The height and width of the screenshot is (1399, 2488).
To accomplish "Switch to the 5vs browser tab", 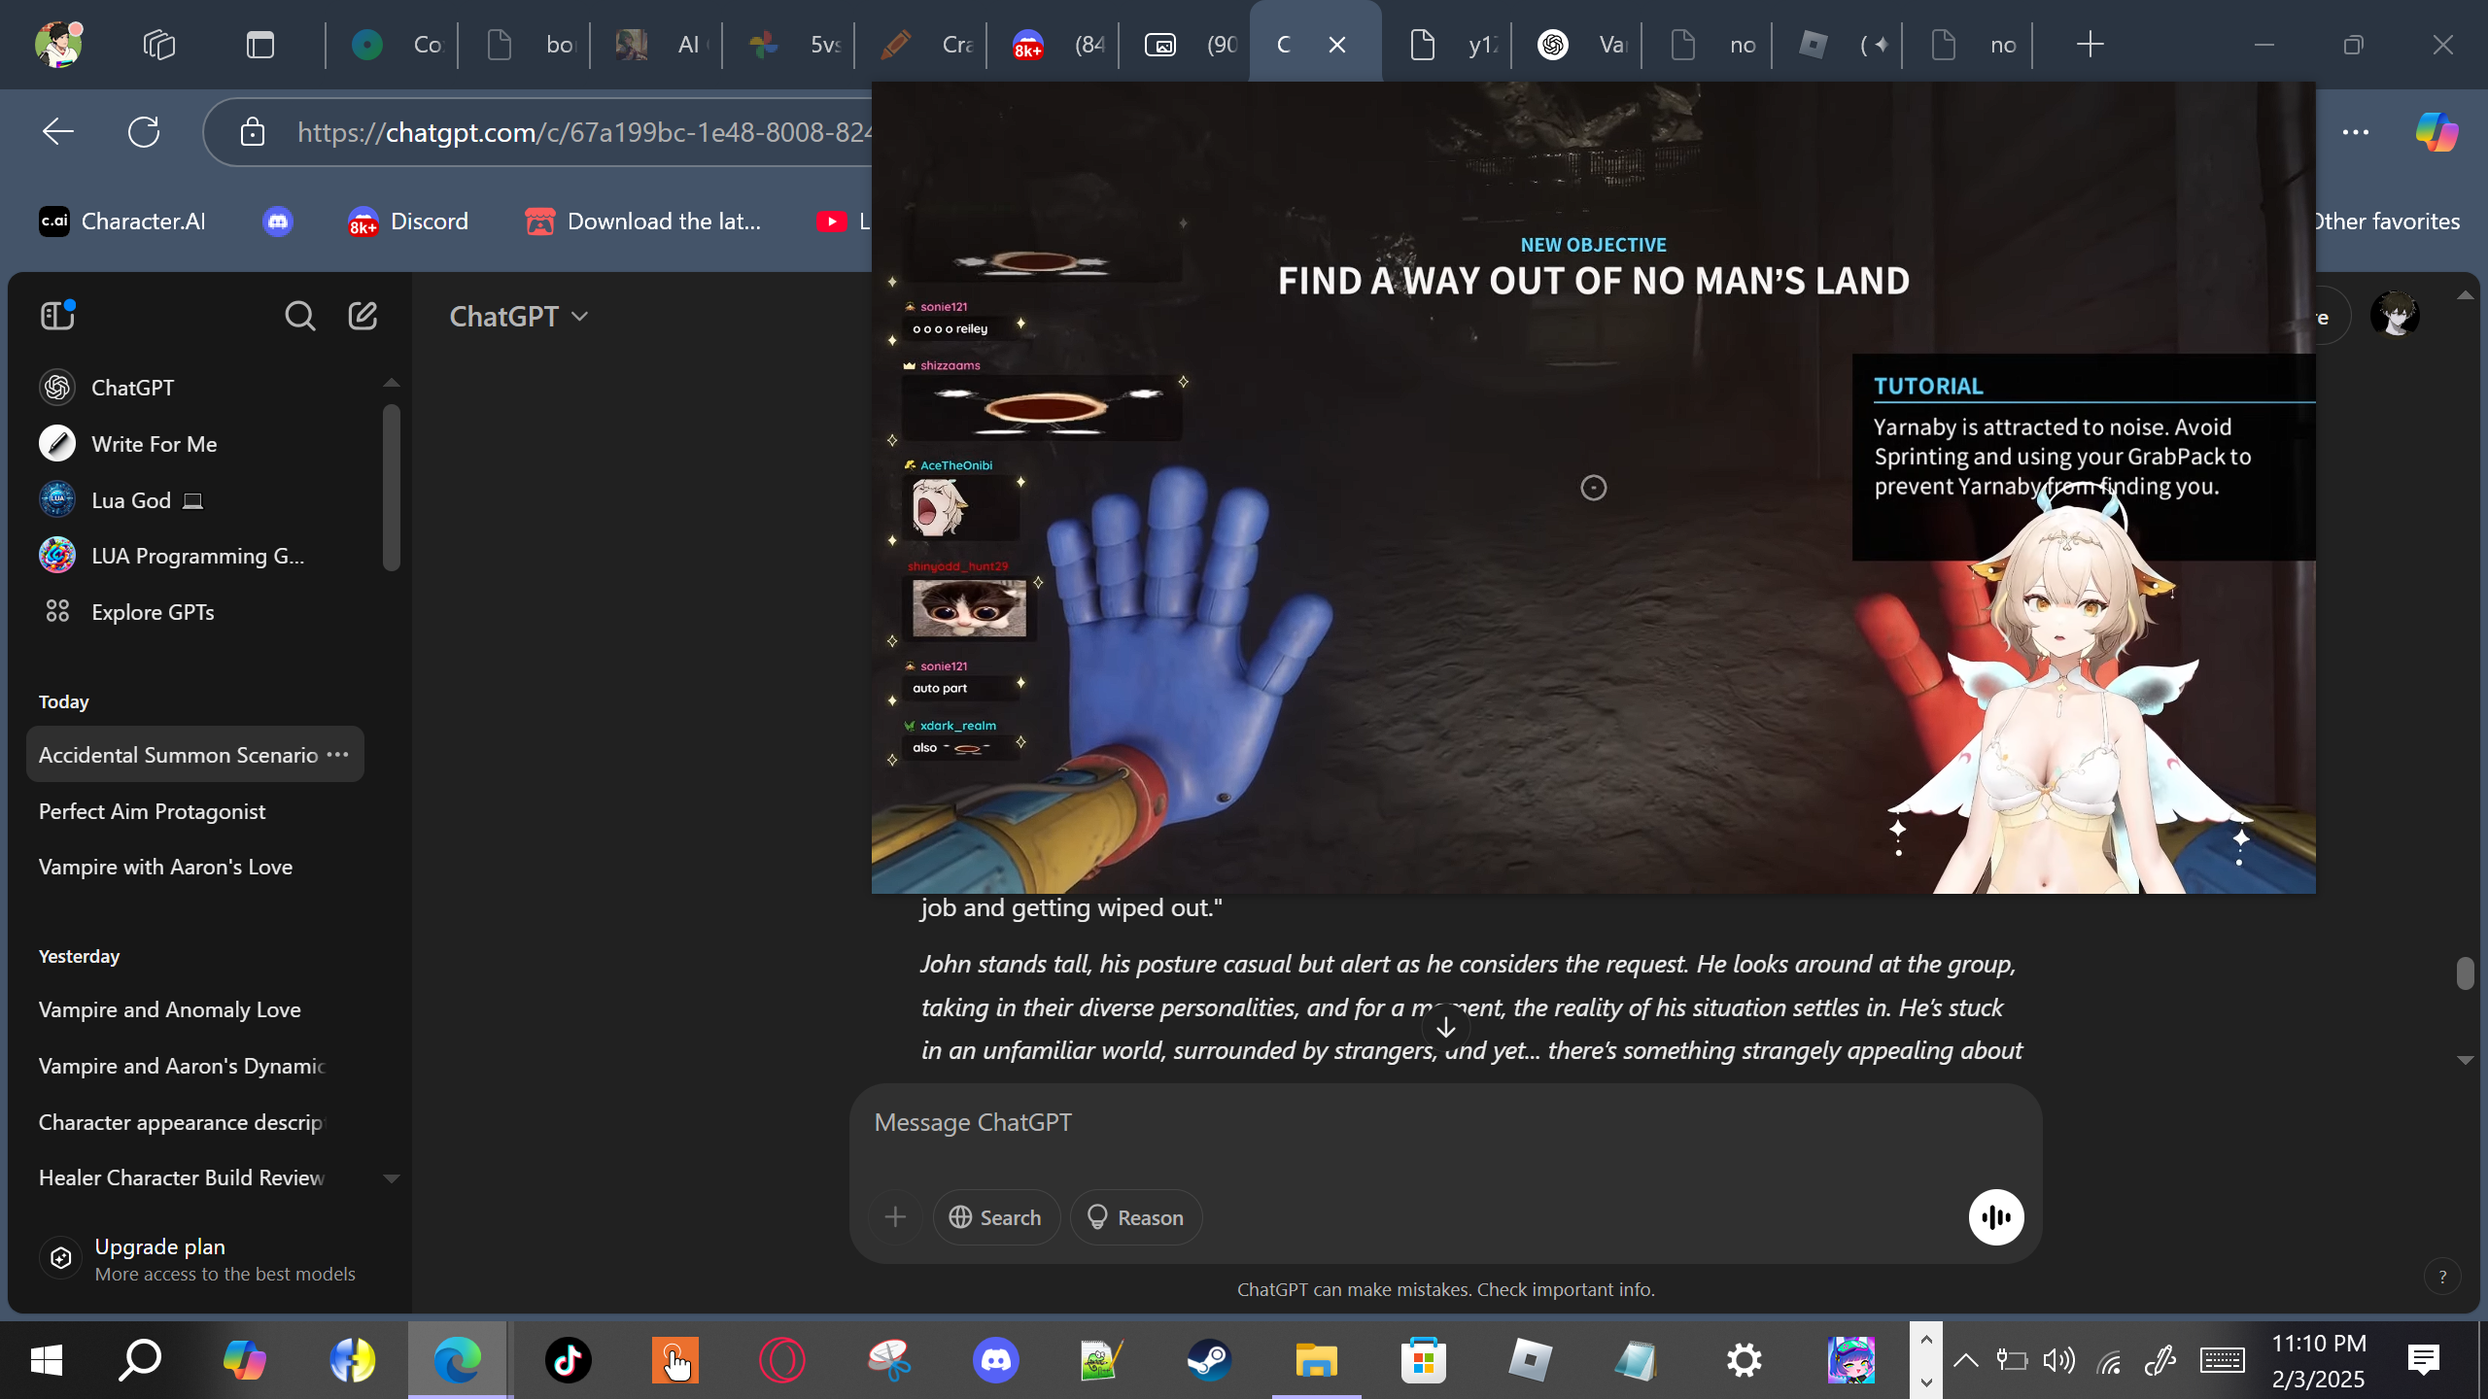I will tap(791, 45).
